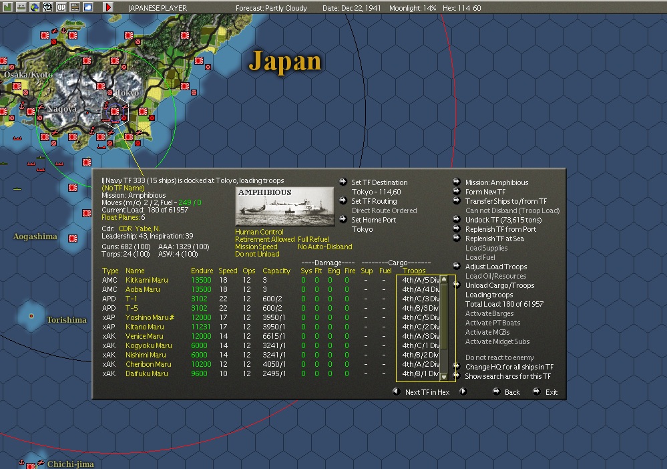Open ship T-5 details

click(132, 308)
